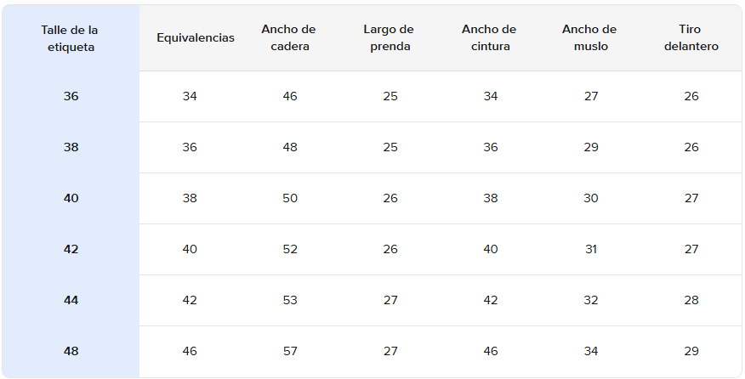The height and width of the screenshot is (379, 745).
Task: Click the size 48 label in first column
Action: (71, 351)
